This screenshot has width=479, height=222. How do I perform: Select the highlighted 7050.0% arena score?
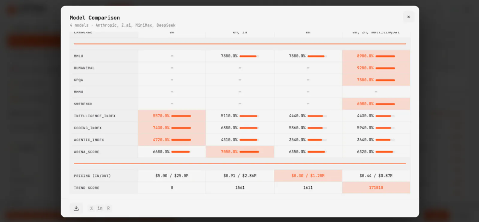[x=229, y=152]
